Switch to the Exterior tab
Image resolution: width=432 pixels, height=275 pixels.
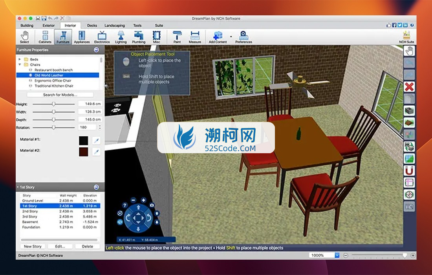49,26
